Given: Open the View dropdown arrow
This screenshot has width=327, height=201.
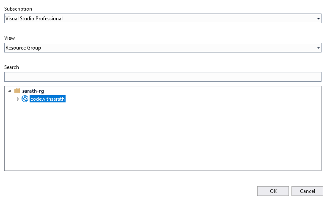Looking at the screenshot, I should click(x=318, y=48).
